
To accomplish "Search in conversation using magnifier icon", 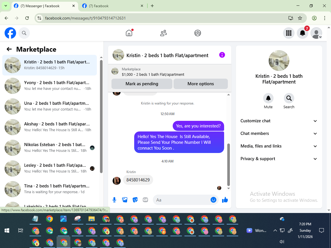I will point(289,98).
